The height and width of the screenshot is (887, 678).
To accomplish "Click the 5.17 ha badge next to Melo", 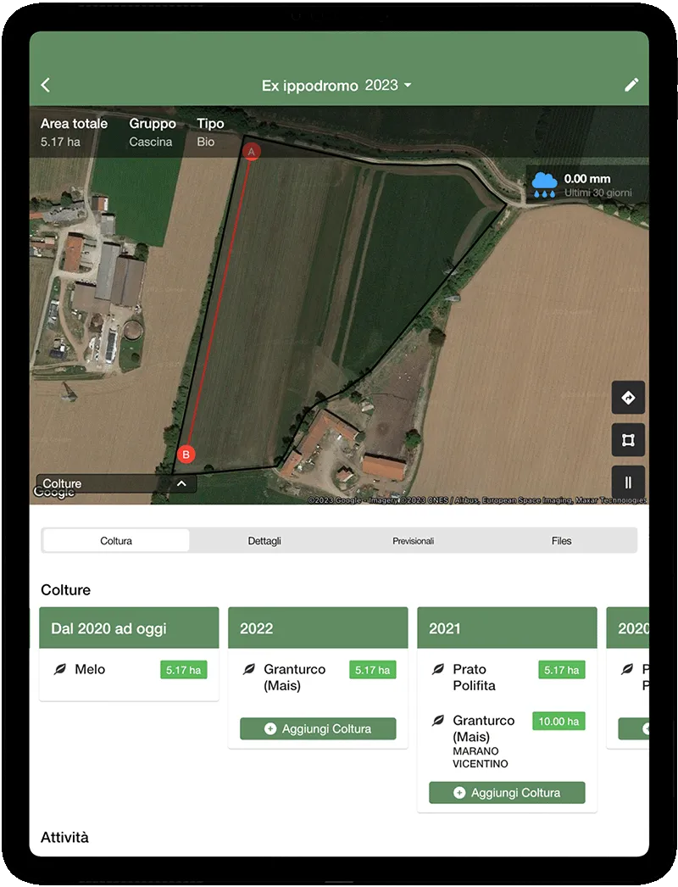I will [x=183, y=670].
